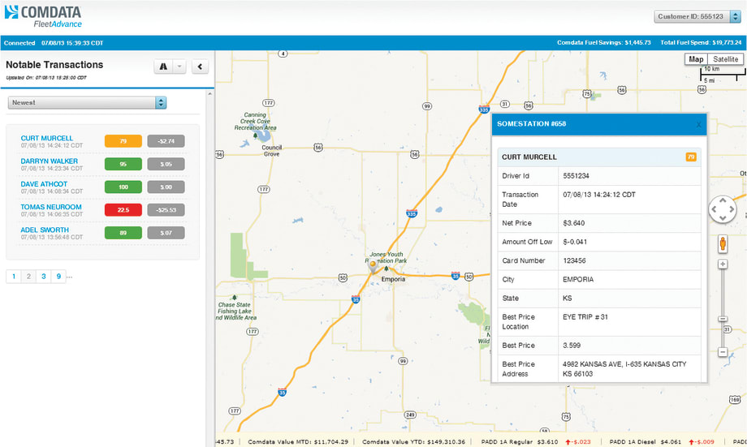The height and width of the screenshot is (447, 747).
Task: Go to results page 2
Action: click(28, 276)
